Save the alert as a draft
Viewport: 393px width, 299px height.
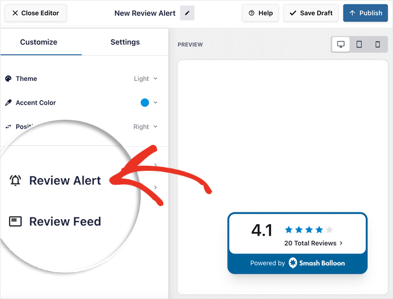(x=311, y=13)
